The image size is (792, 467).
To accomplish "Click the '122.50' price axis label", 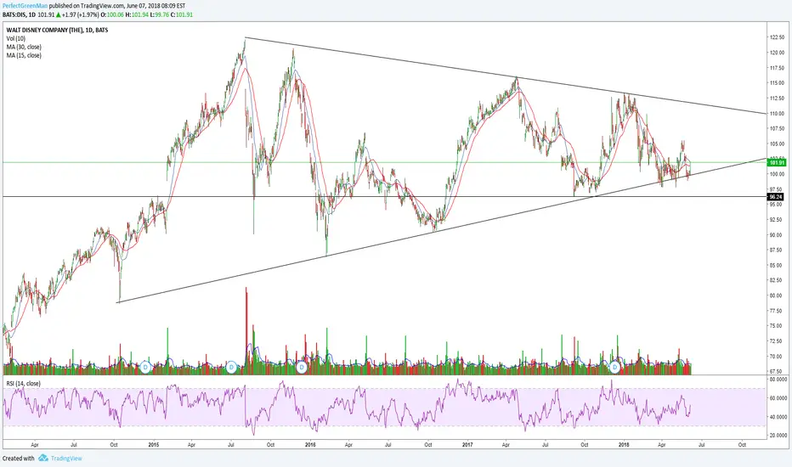I will pos(777,37).
